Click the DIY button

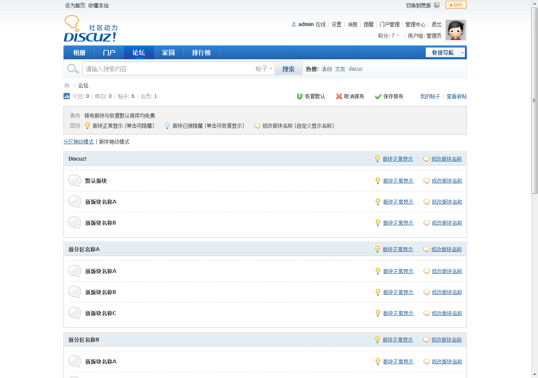(456, 5)
